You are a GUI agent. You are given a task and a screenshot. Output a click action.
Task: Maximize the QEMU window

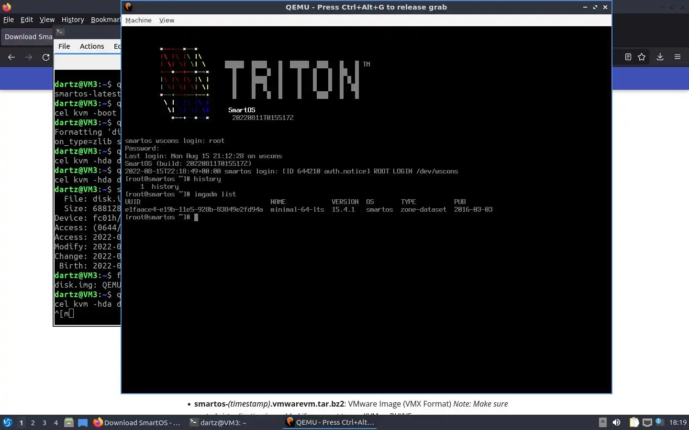(x=595, y=7)
